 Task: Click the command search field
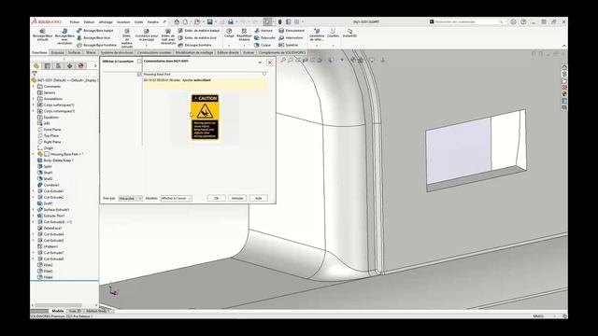(x=467, y=22)
